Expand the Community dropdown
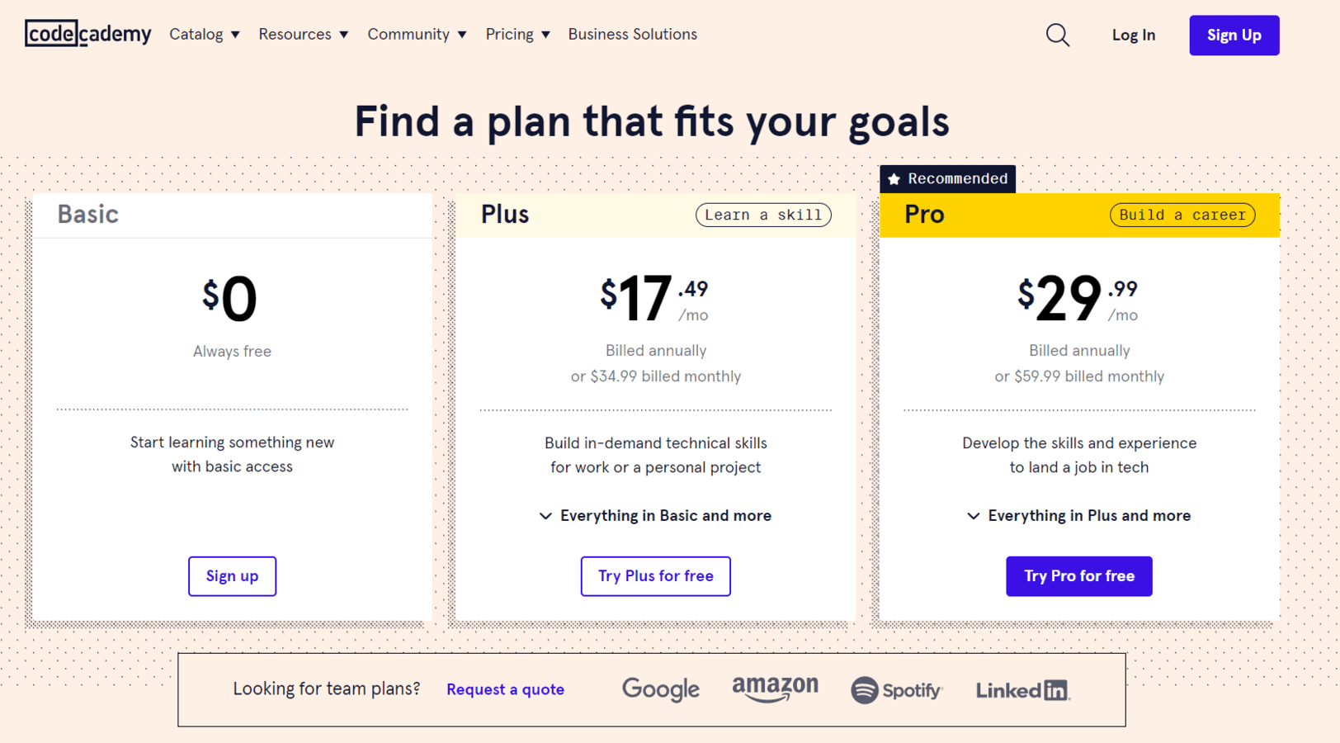Image resolution: width=1340 pixels, height=743 pixels. (417, 34)
